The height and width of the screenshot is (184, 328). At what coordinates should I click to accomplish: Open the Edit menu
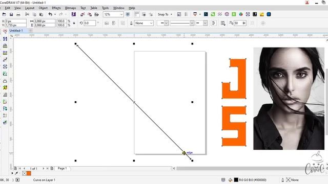pos(8,8)
